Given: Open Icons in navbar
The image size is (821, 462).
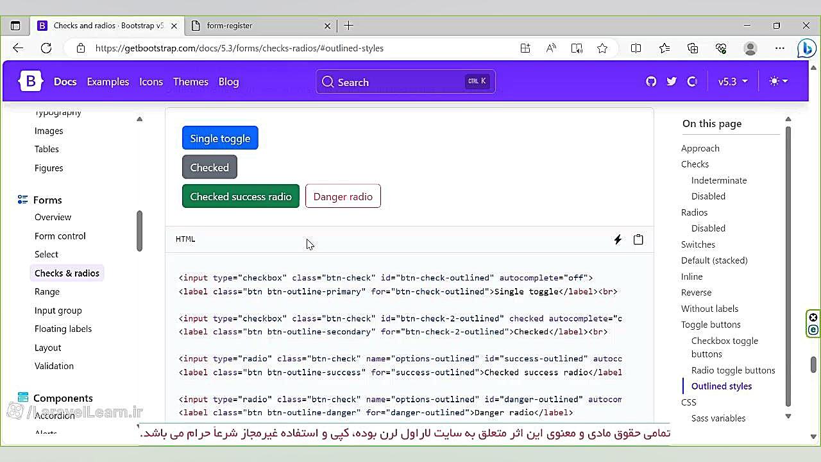Looking at the screenshot, I should click(x=151, y=81).
